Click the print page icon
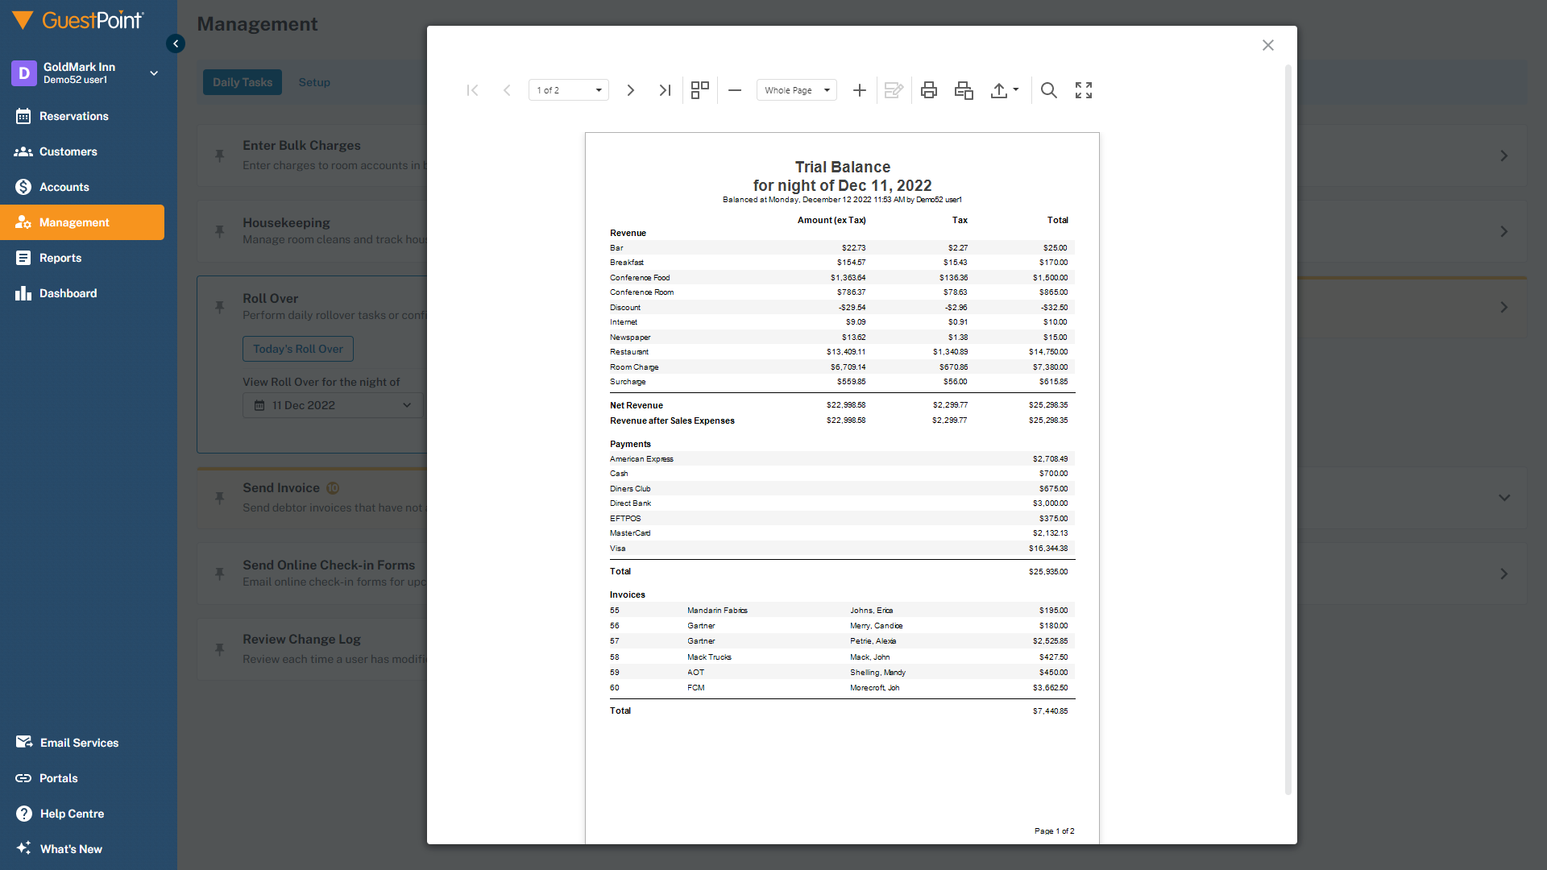Screen dimensions: 1547x870 click(964, 90)
